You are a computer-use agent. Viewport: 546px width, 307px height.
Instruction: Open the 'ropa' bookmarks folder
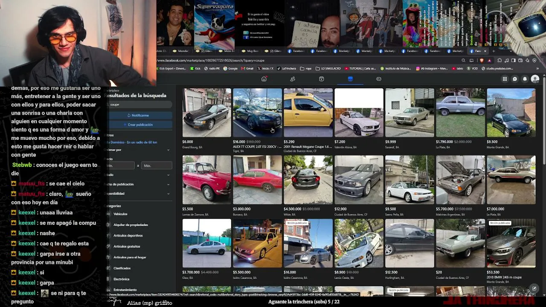click(306, 68)
